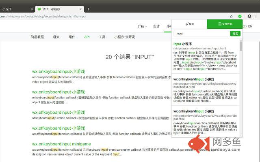Image resolution: width=260 pixels, height=162 pixels.
Task: Switch language to EN
Action: [x=250, y=26]
